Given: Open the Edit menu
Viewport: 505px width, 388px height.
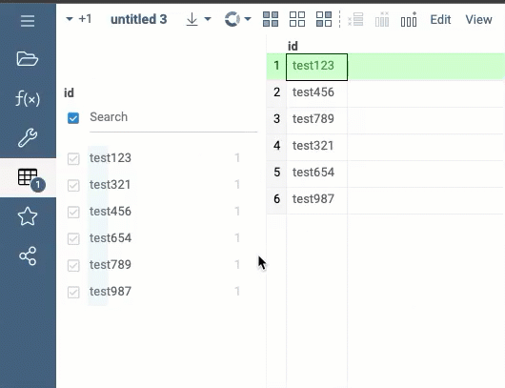Looking at the screenshot, I should pyautogui.click(x=440, y=20).
